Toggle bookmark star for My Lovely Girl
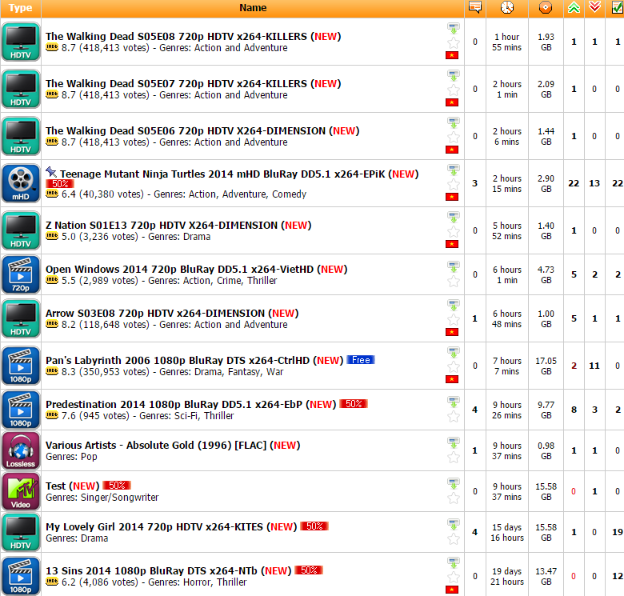 pos(454,539)
